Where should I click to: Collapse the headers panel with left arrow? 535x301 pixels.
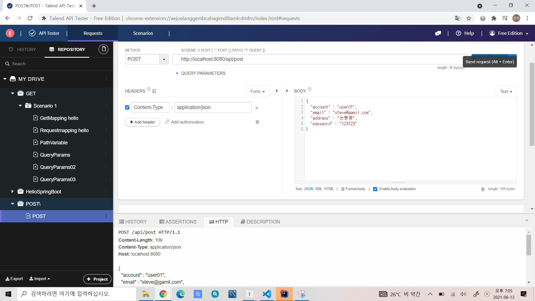point(276,91)
